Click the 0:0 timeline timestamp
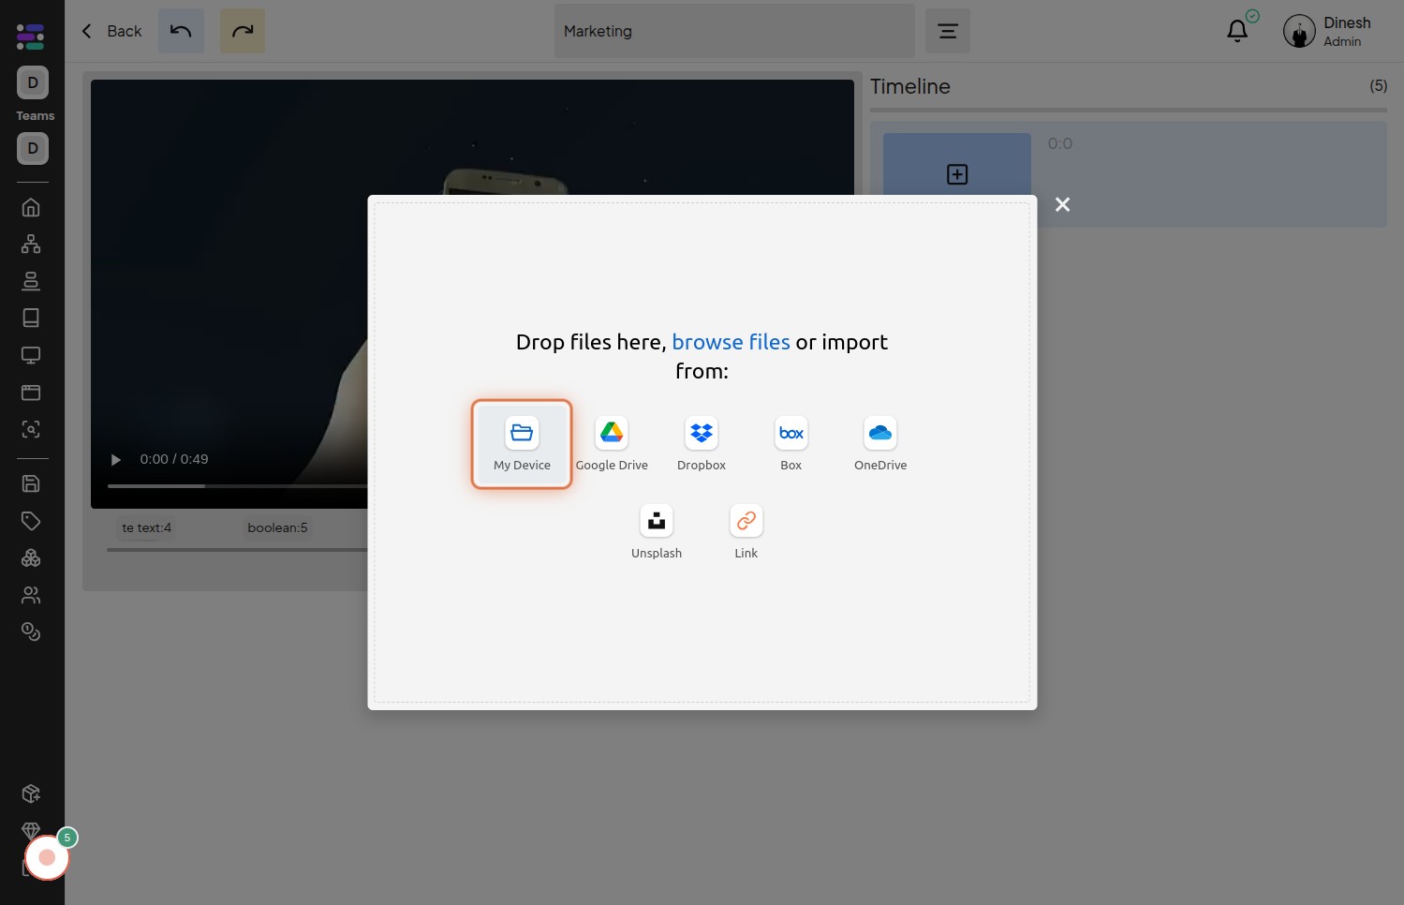Viewport: 1404px width, 905px height. 1060,143
